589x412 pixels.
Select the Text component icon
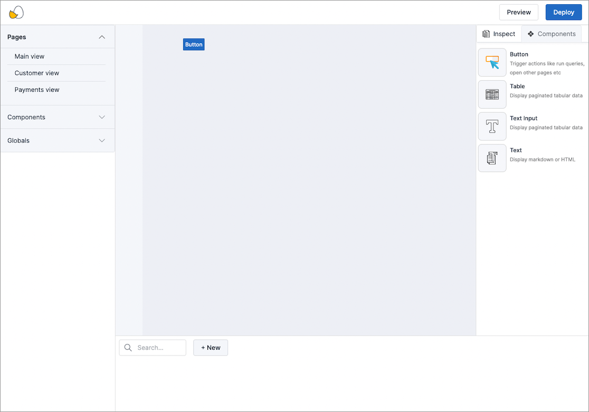point(492,158)
